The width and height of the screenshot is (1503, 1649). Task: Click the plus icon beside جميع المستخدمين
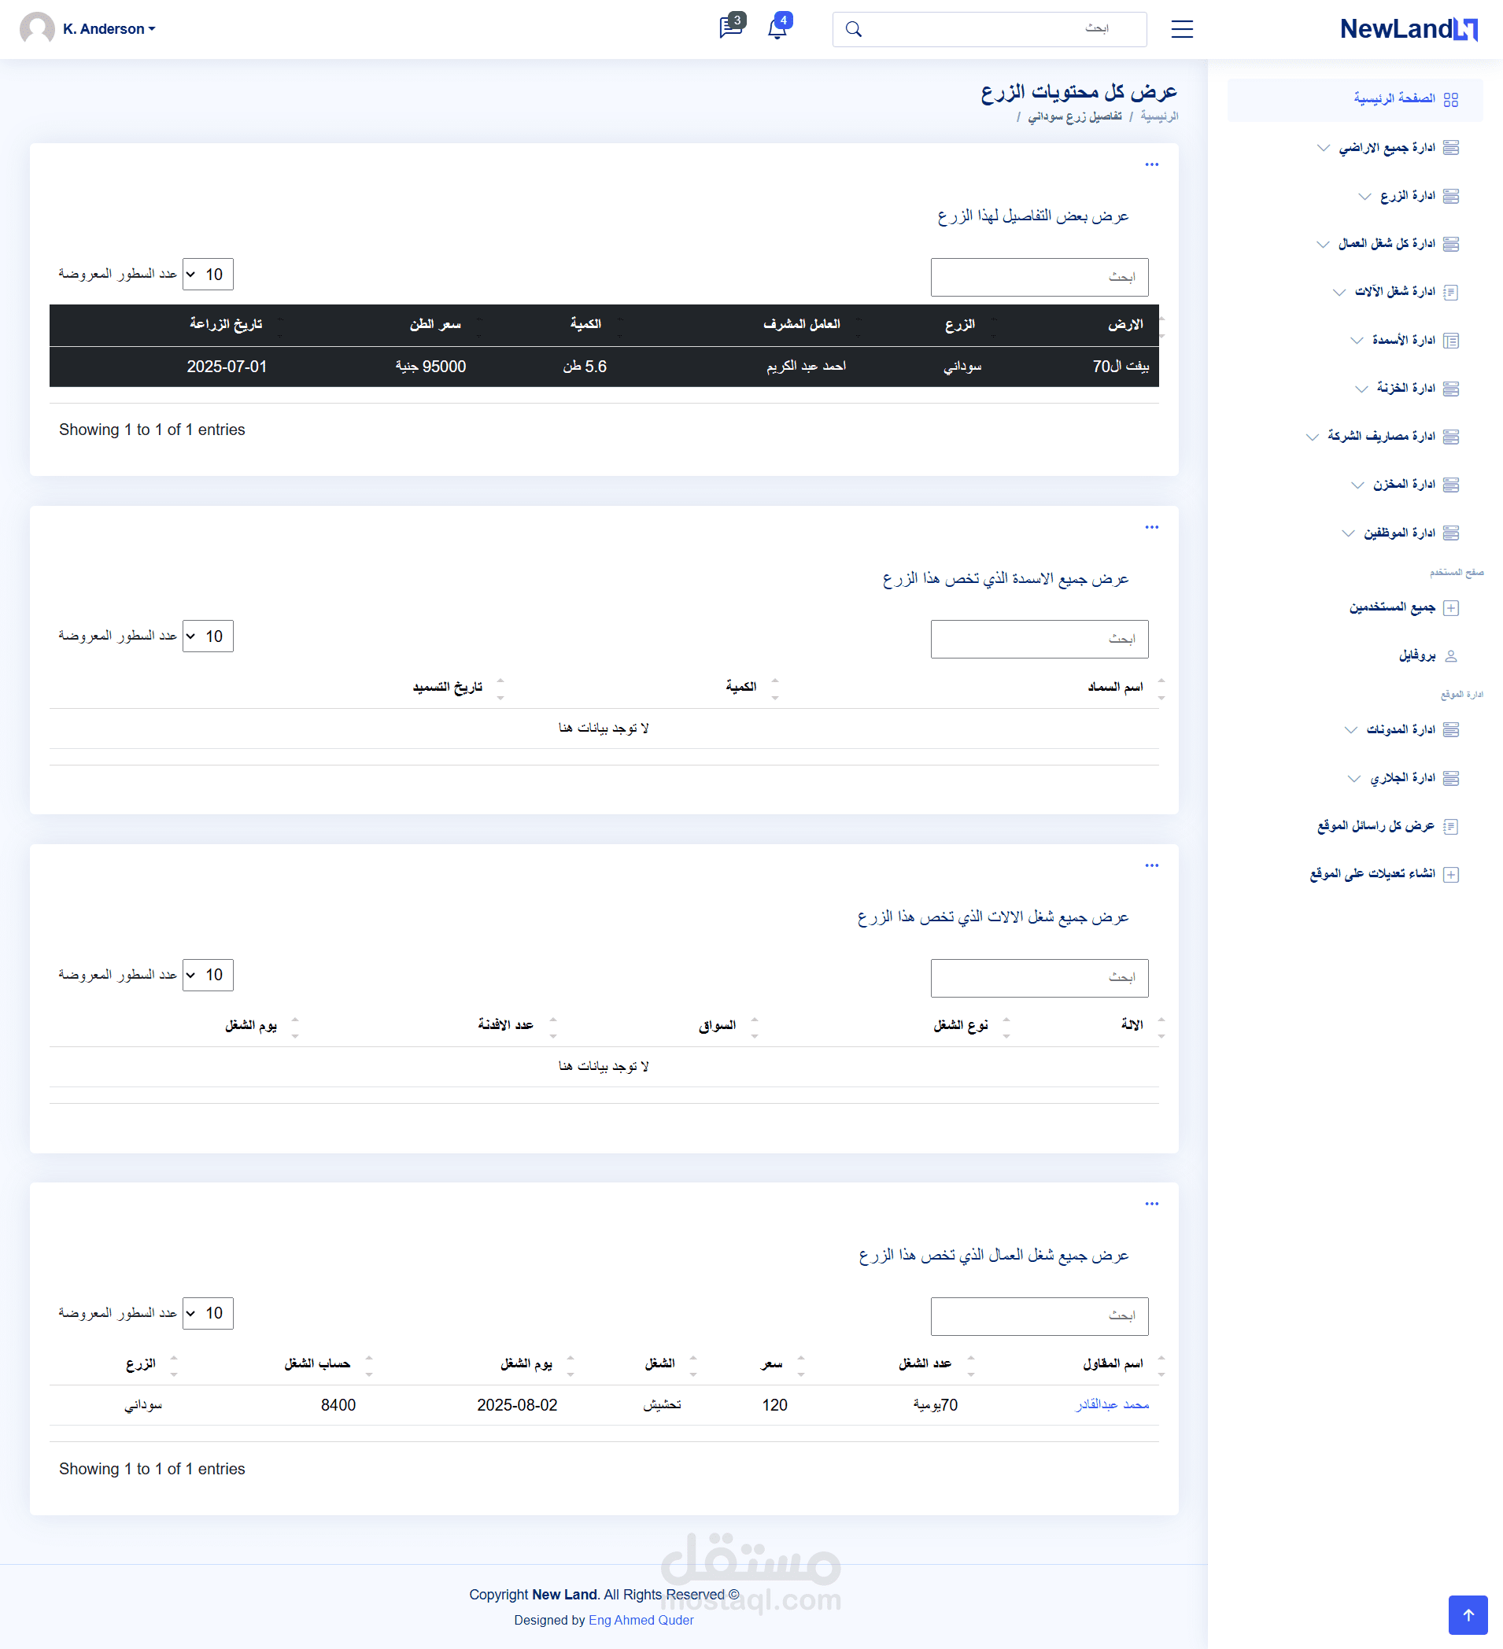pyautogui.click(x=1451, y=607)
